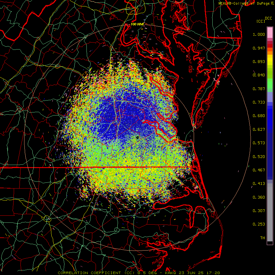Click the TH threshold label
The width and height of the screenshot is (275, 275).
(x=262, y=238)
